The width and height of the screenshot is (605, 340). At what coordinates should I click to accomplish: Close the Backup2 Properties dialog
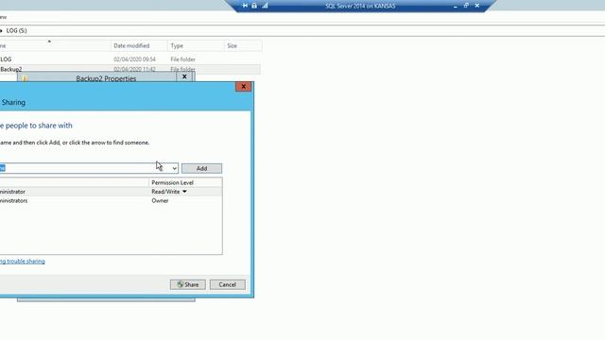coord(184,76)
